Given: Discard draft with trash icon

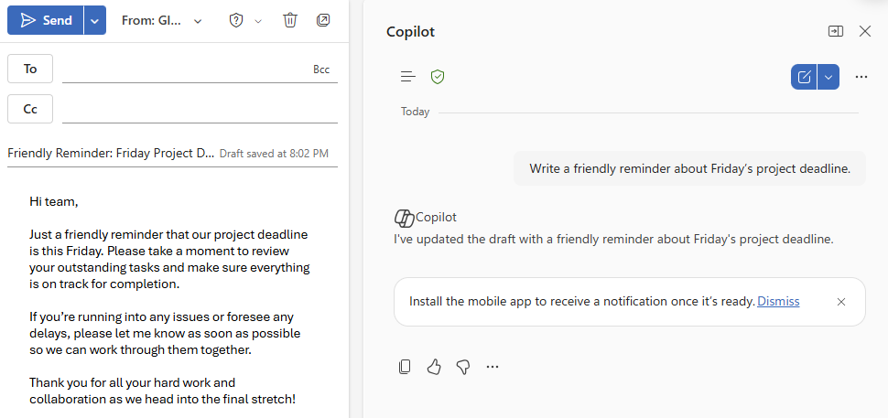Looking at the screenshot, I should coord(290,21).
